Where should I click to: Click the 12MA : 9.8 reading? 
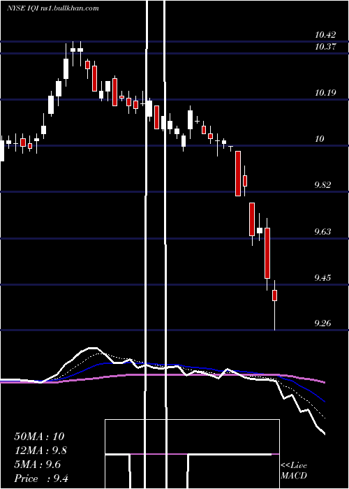click(40, 451)
